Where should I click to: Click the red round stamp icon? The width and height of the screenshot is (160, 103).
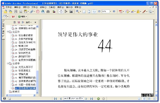(38, 11)
